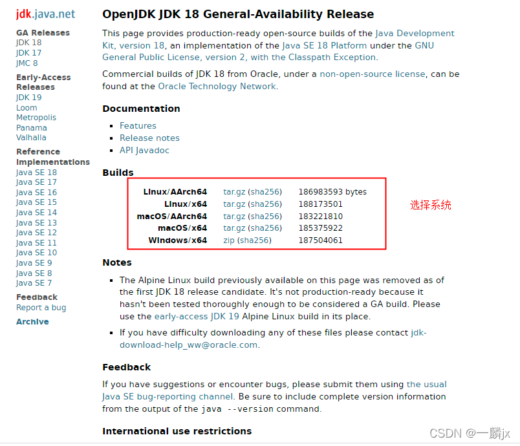Open the Java SE 11 reference implementation
The width and height of the screenshot is (520, 446).
[x=36, y=243]
